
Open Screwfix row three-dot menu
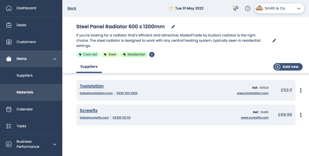[x=301, y=115]
